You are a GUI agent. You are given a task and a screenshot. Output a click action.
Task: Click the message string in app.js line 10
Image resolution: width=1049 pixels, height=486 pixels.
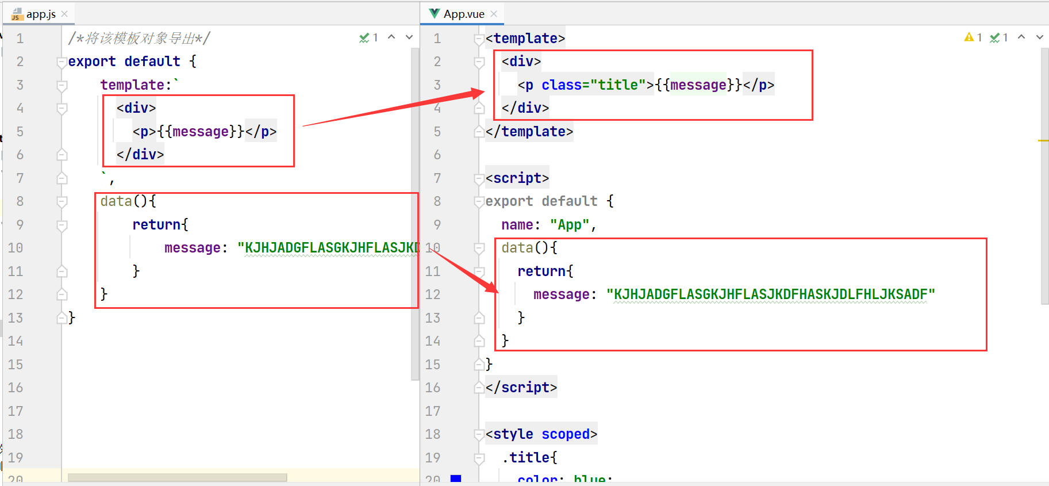[328, 248]
